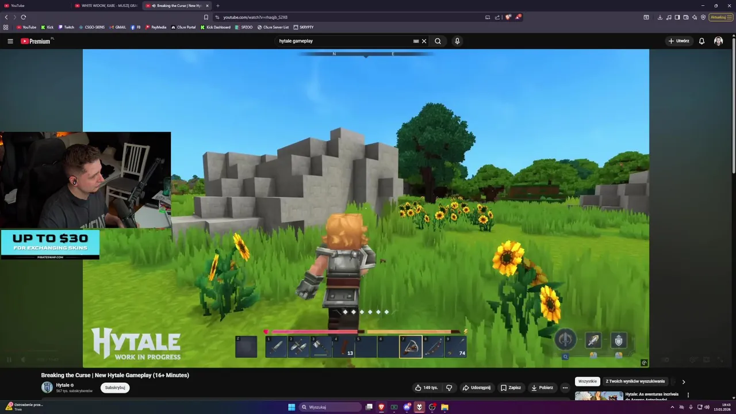
Task: Like the video (149 tys.)
Action: point(427,388)
